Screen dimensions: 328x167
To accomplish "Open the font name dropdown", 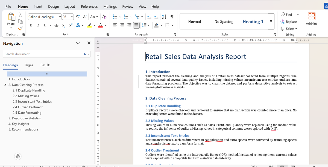I will pyautogui.click(x=60, y=17).
